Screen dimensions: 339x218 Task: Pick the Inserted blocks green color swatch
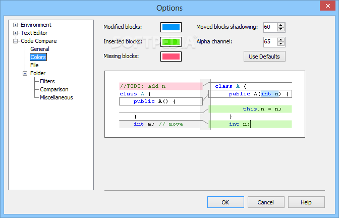[x=171, y=42]
